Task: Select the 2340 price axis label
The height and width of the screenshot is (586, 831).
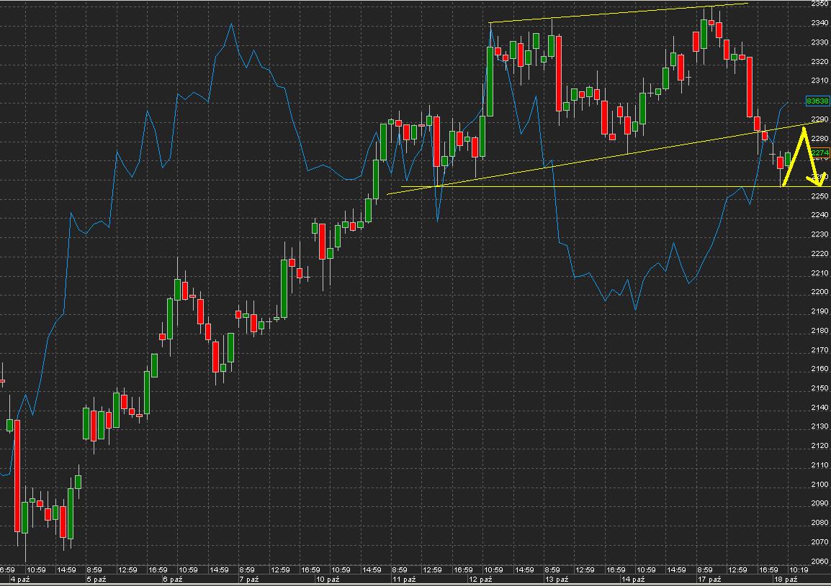Action: 819,23
